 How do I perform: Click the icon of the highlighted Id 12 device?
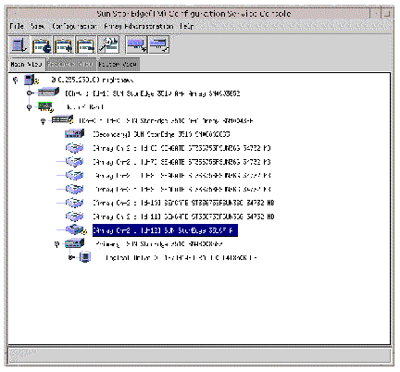[x=76, y=229]
